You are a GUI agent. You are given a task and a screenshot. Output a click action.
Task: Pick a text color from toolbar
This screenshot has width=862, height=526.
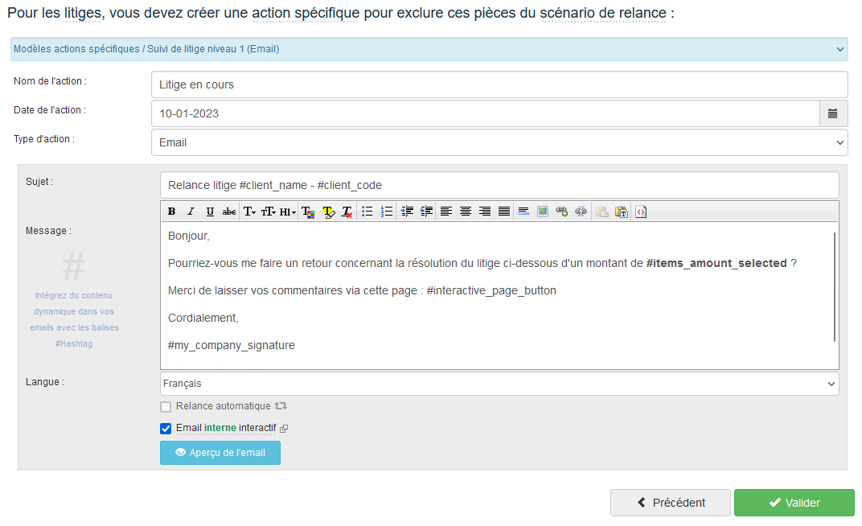(308, 212)
